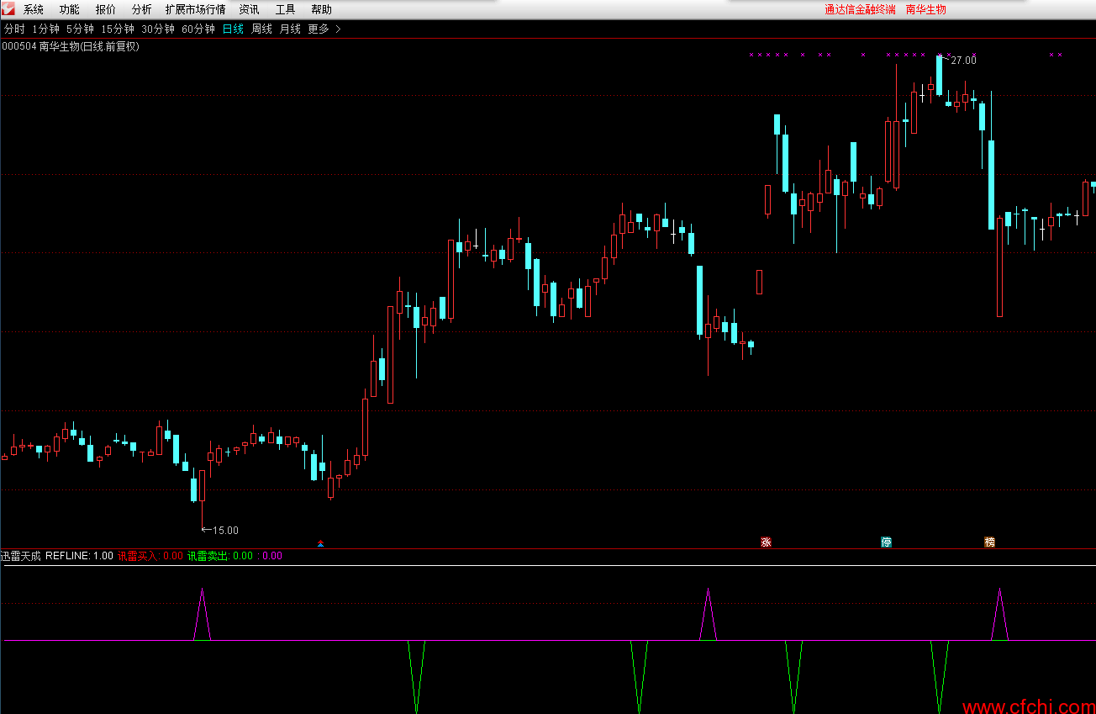Switch to the 30分钟 period tab
Screen dimensions: 1096x714
pos(158,29)
